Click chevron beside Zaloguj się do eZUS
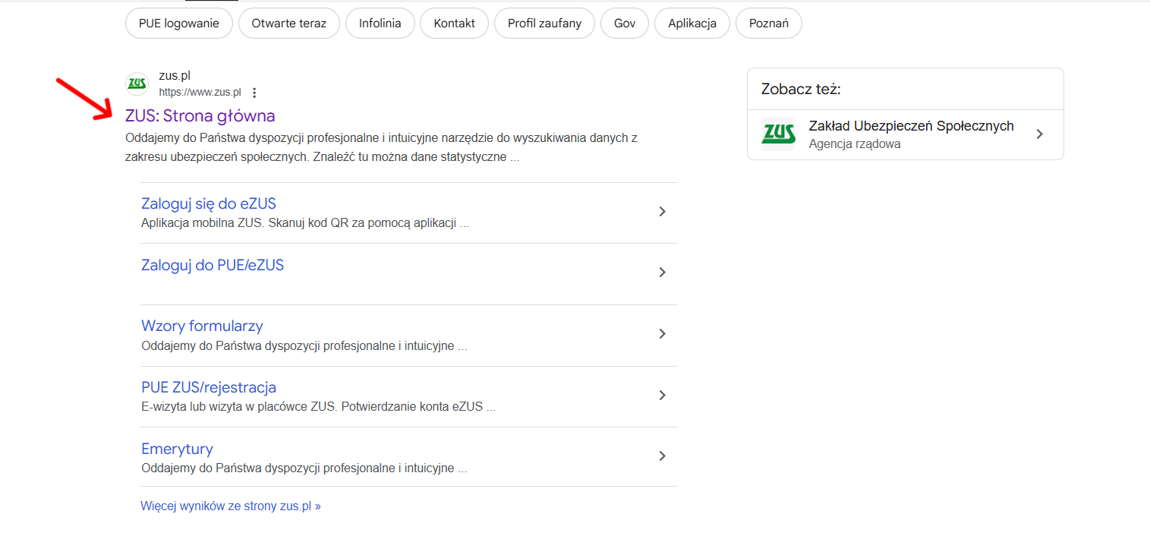 point(662,212)
